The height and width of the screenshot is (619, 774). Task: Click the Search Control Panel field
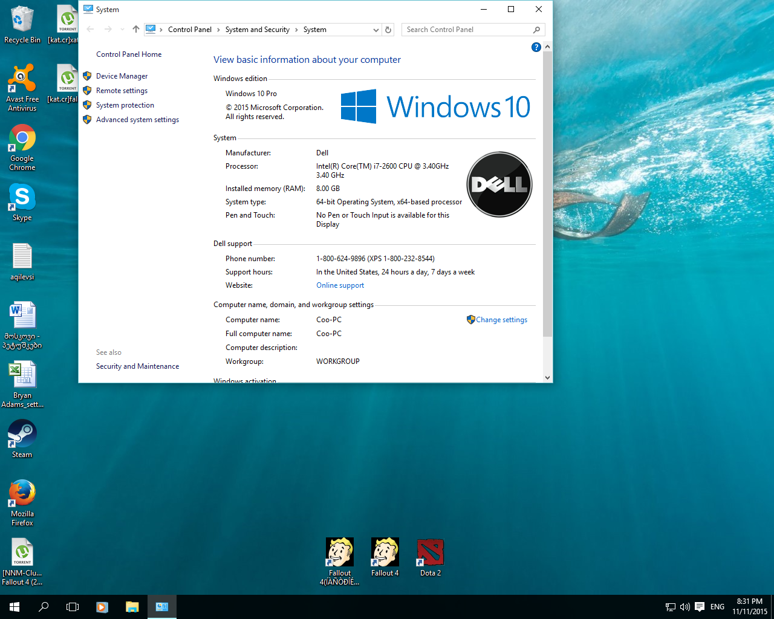coord(466,30)
